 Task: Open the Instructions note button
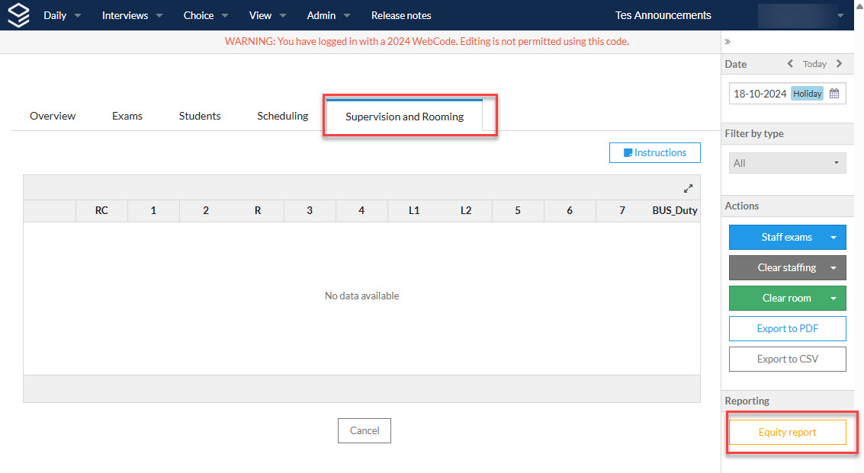(x=654, y=152)
